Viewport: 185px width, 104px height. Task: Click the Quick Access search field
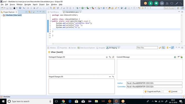click(x=169, y=8)
